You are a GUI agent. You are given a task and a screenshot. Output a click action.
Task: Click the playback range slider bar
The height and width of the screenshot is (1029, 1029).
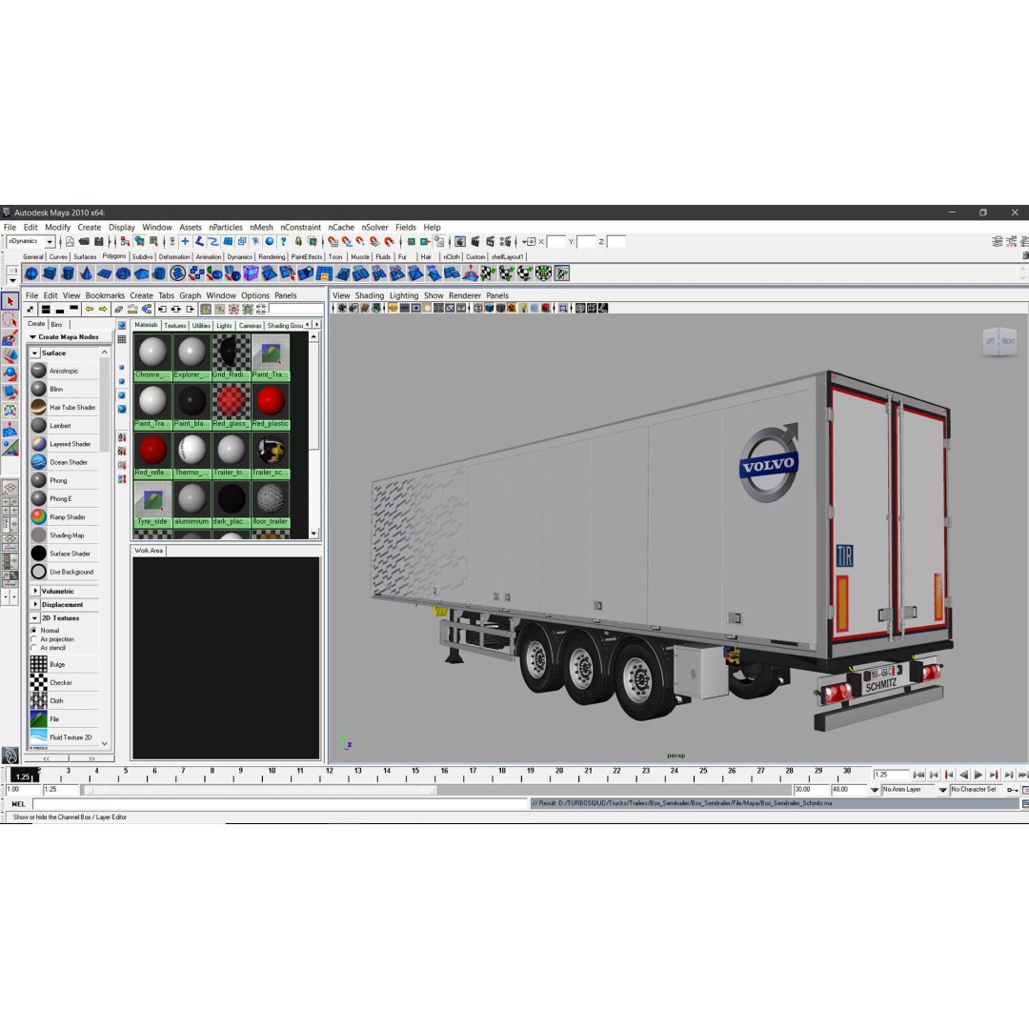click(x=259, y=790)
